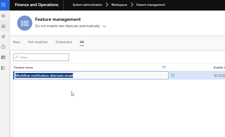Open the app launcher waffle menu
Screen dimensions: 225x137
4,5
